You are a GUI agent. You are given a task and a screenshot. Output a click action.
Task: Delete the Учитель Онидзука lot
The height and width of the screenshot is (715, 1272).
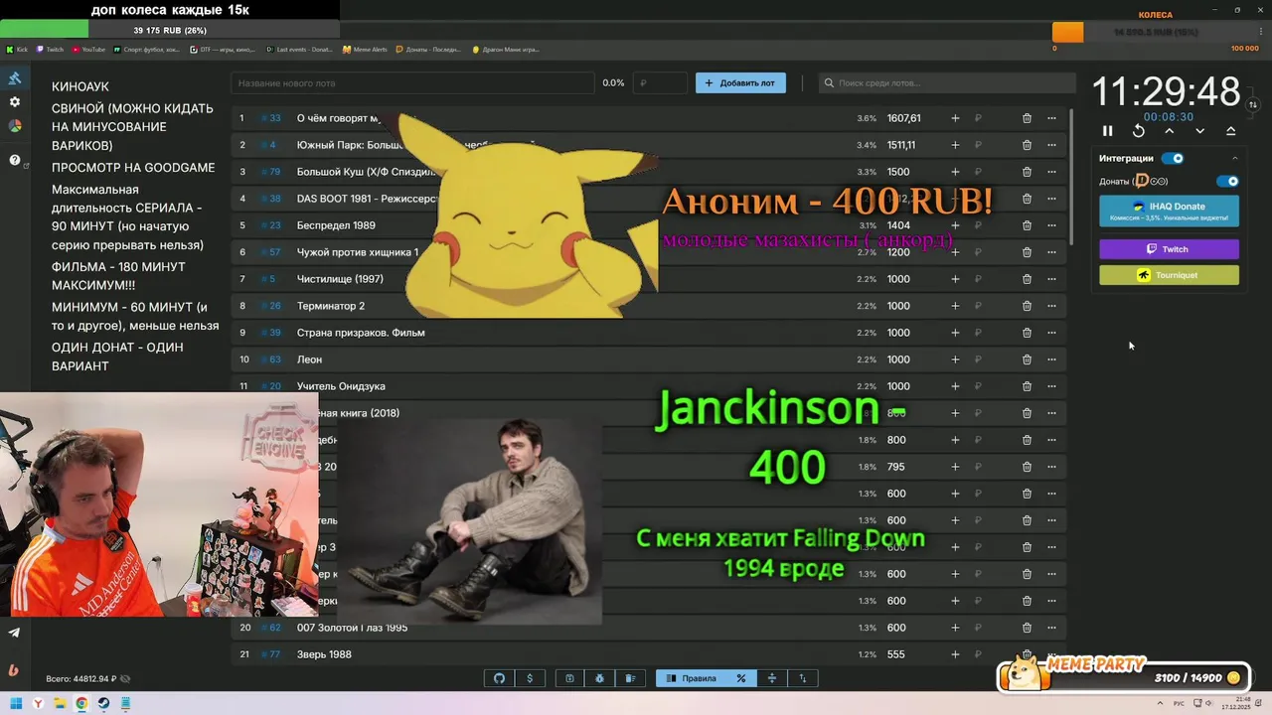click(x=1027, y=386)
